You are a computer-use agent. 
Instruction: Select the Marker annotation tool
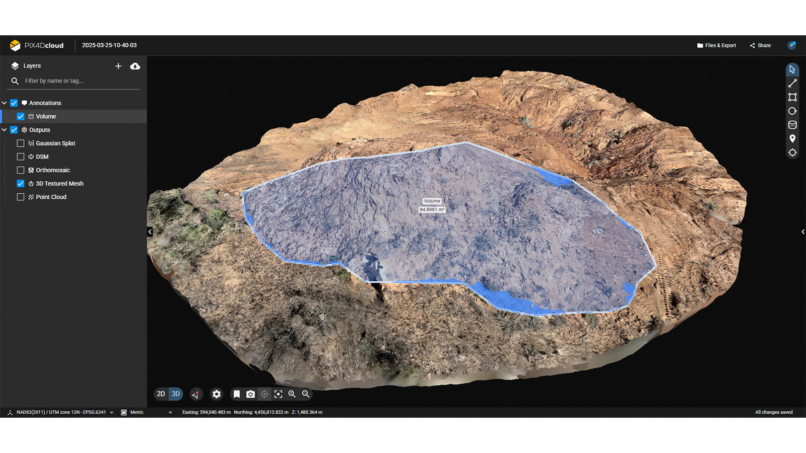tap(792, 138)
